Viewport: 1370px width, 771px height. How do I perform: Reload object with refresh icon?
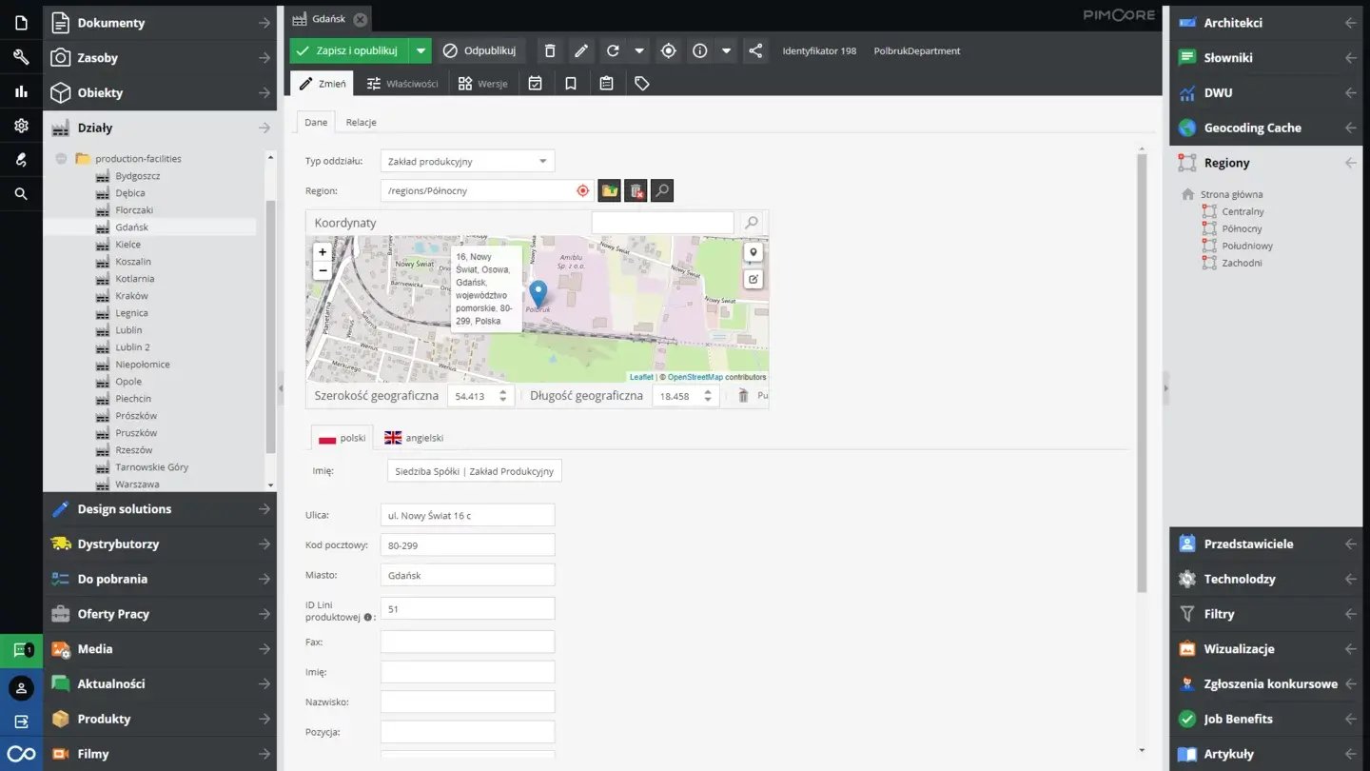tap(613, 50)
